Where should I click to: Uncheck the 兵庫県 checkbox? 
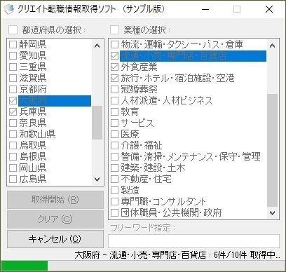click(x=13, y=112)
